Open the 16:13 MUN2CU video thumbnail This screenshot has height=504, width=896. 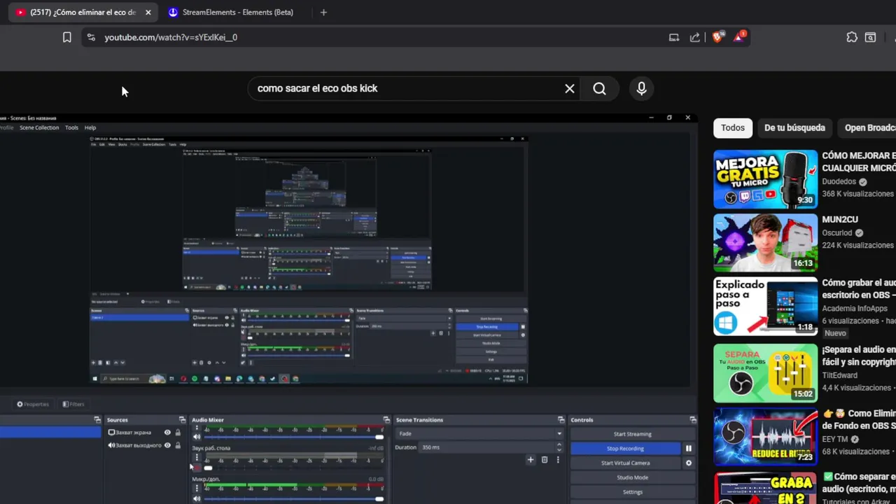pyautogui.click(x=765, y=242)
